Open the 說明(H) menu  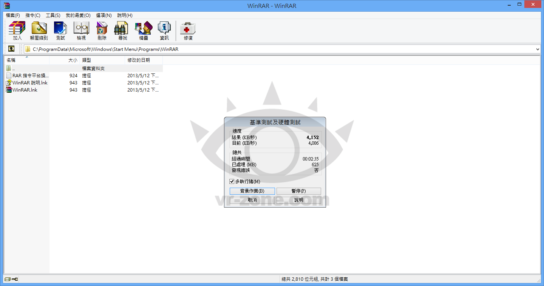(x=125, y=15)
